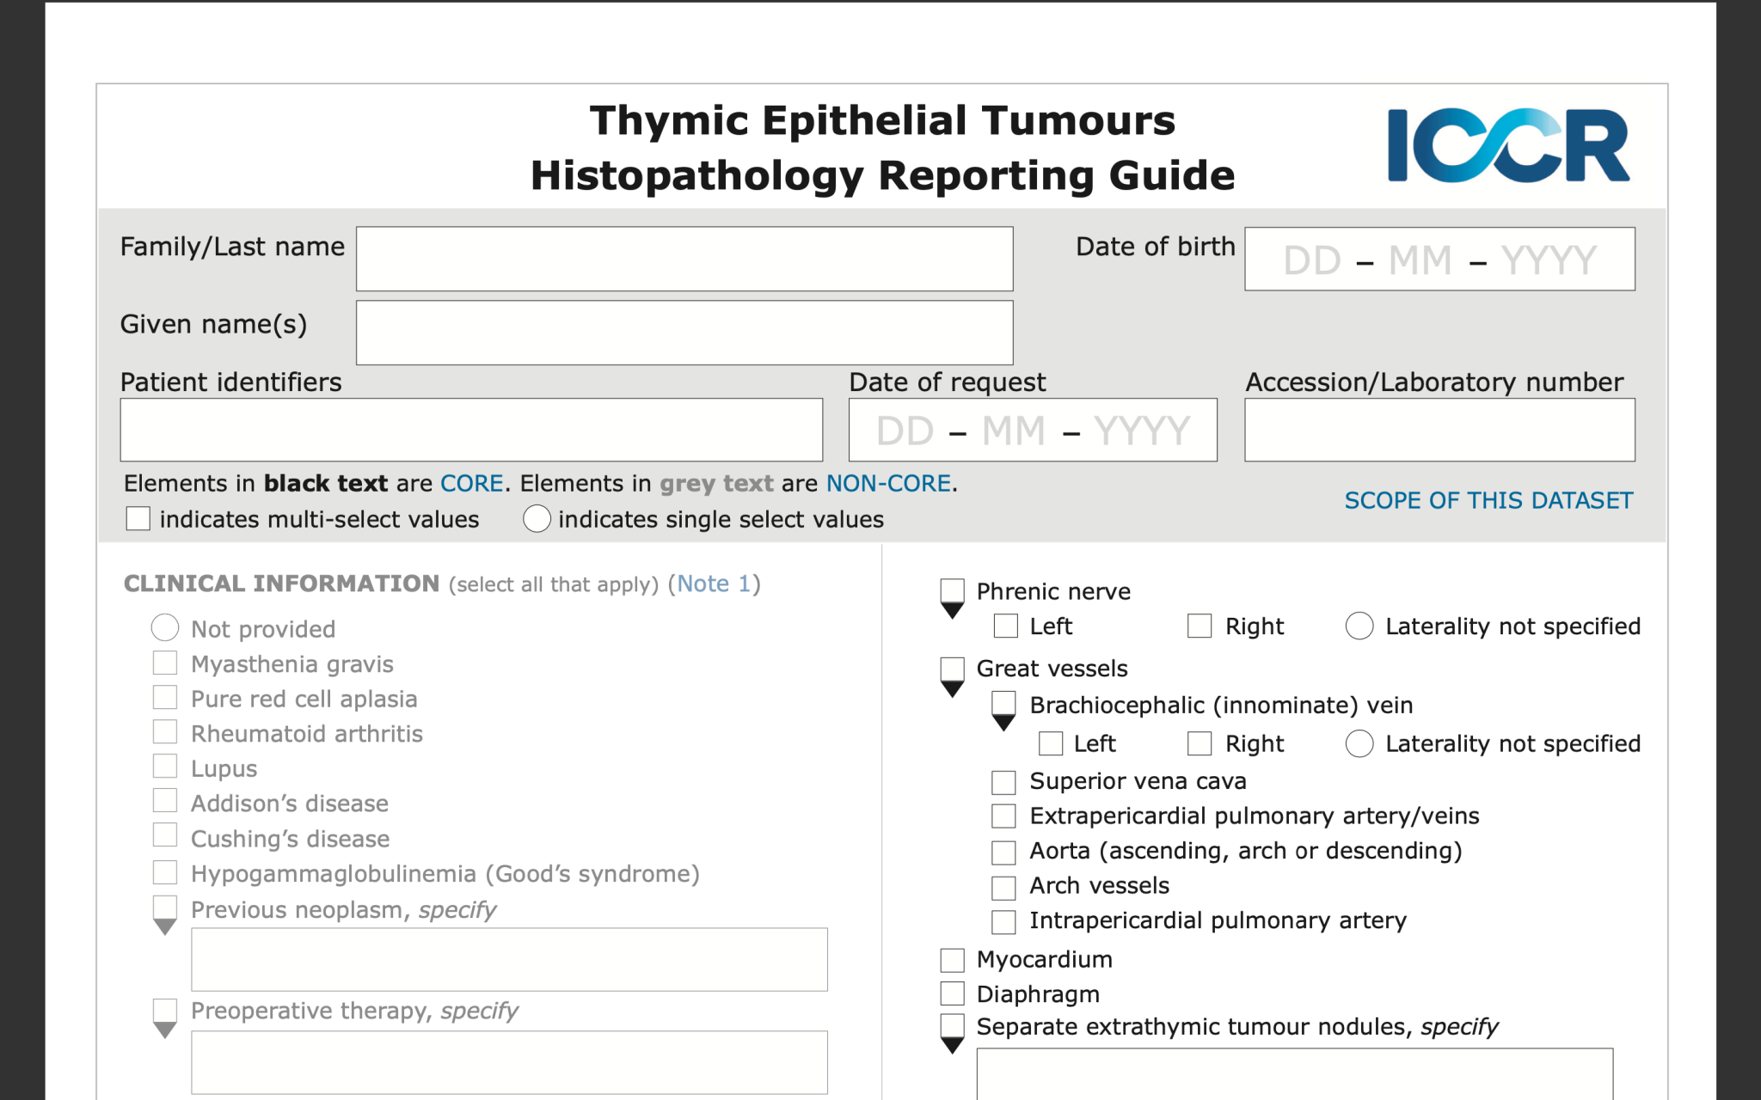Image resolution: width=1761 pixels, height=1100 pixels.
Task: Check the Pure red cell aplasia checkbox
Action: (164, 697)
